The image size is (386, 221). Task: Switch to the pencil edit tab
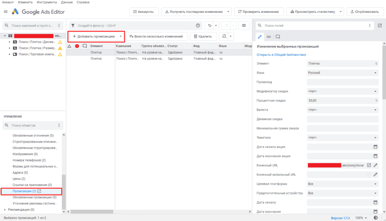259,37
